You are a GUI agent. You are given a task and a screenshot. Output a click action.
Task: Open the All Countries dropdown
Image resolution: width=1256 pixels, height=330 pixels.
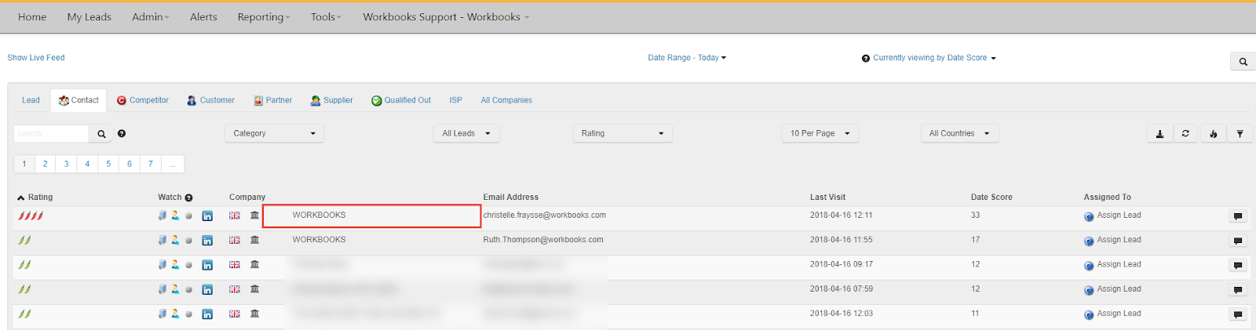(959, 134)
